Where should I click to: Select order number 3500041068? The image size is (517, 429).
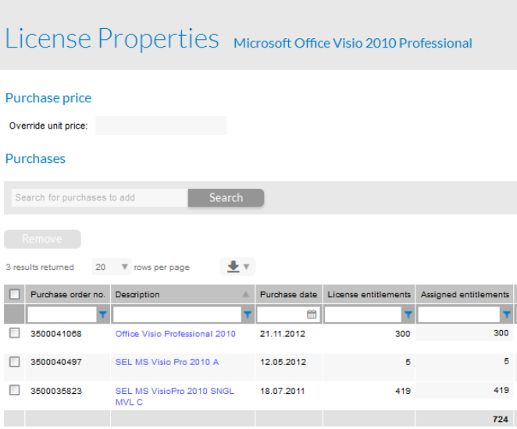pos(56,334)
